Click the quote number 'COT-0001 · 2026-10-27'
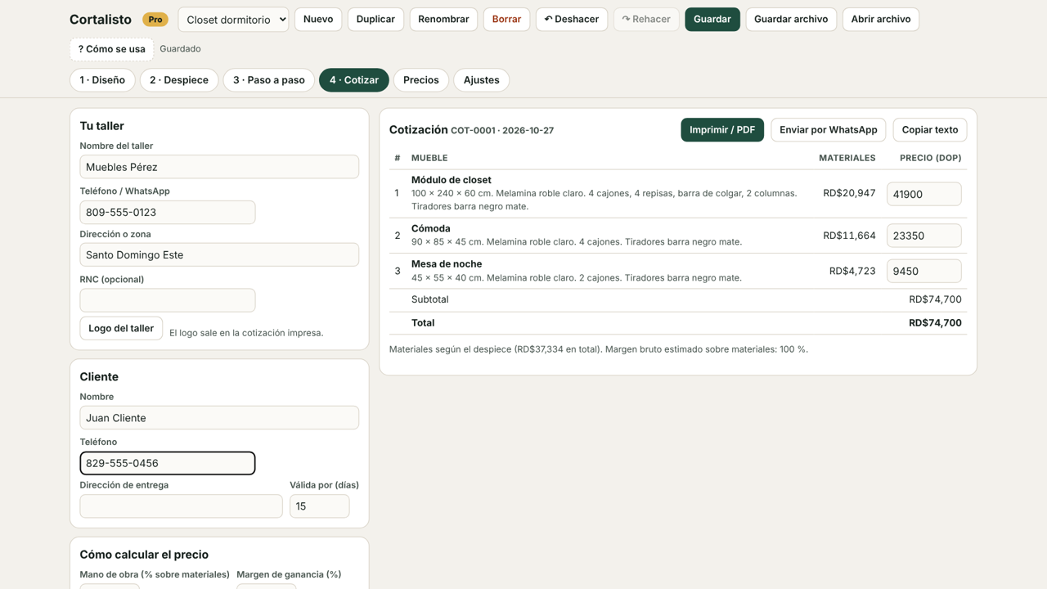This screenshot has width=1047, height=589. click(502, 131)
